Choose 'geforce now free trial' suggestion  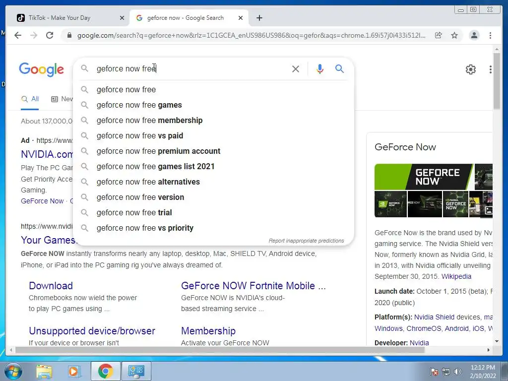point(213,212)
